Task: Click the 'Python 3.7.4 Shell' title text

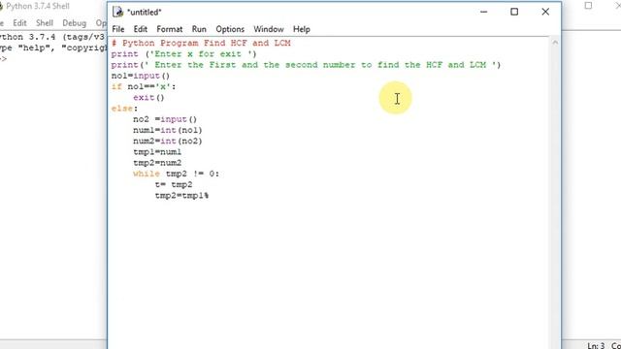Action: pyautogui.click(x=38, y=7)
